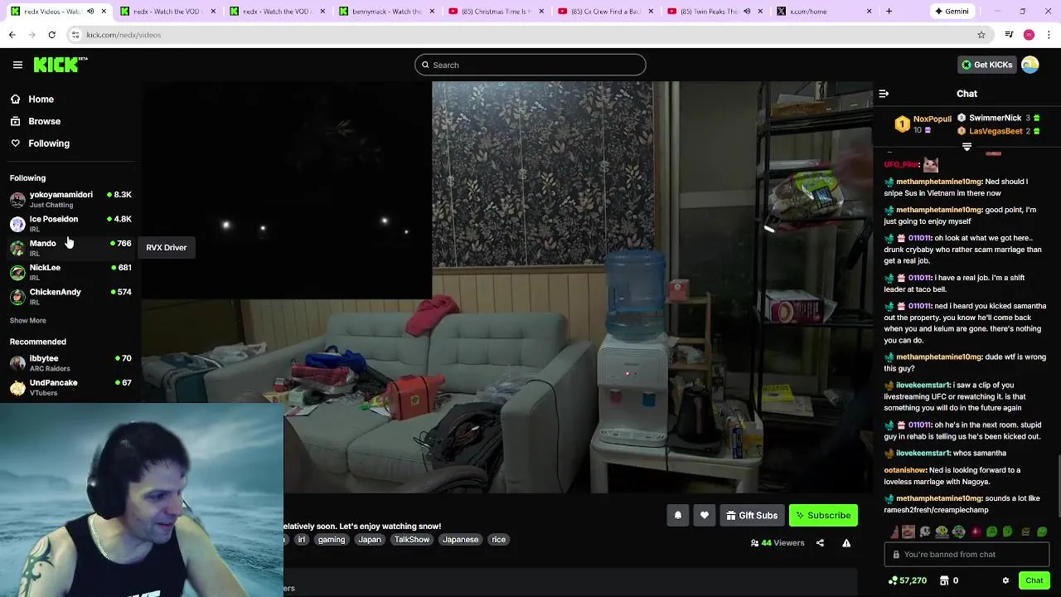The width and height of the screenshot is (1061, 597).
Task: Select the TalkShow tag
Action: 412,539
